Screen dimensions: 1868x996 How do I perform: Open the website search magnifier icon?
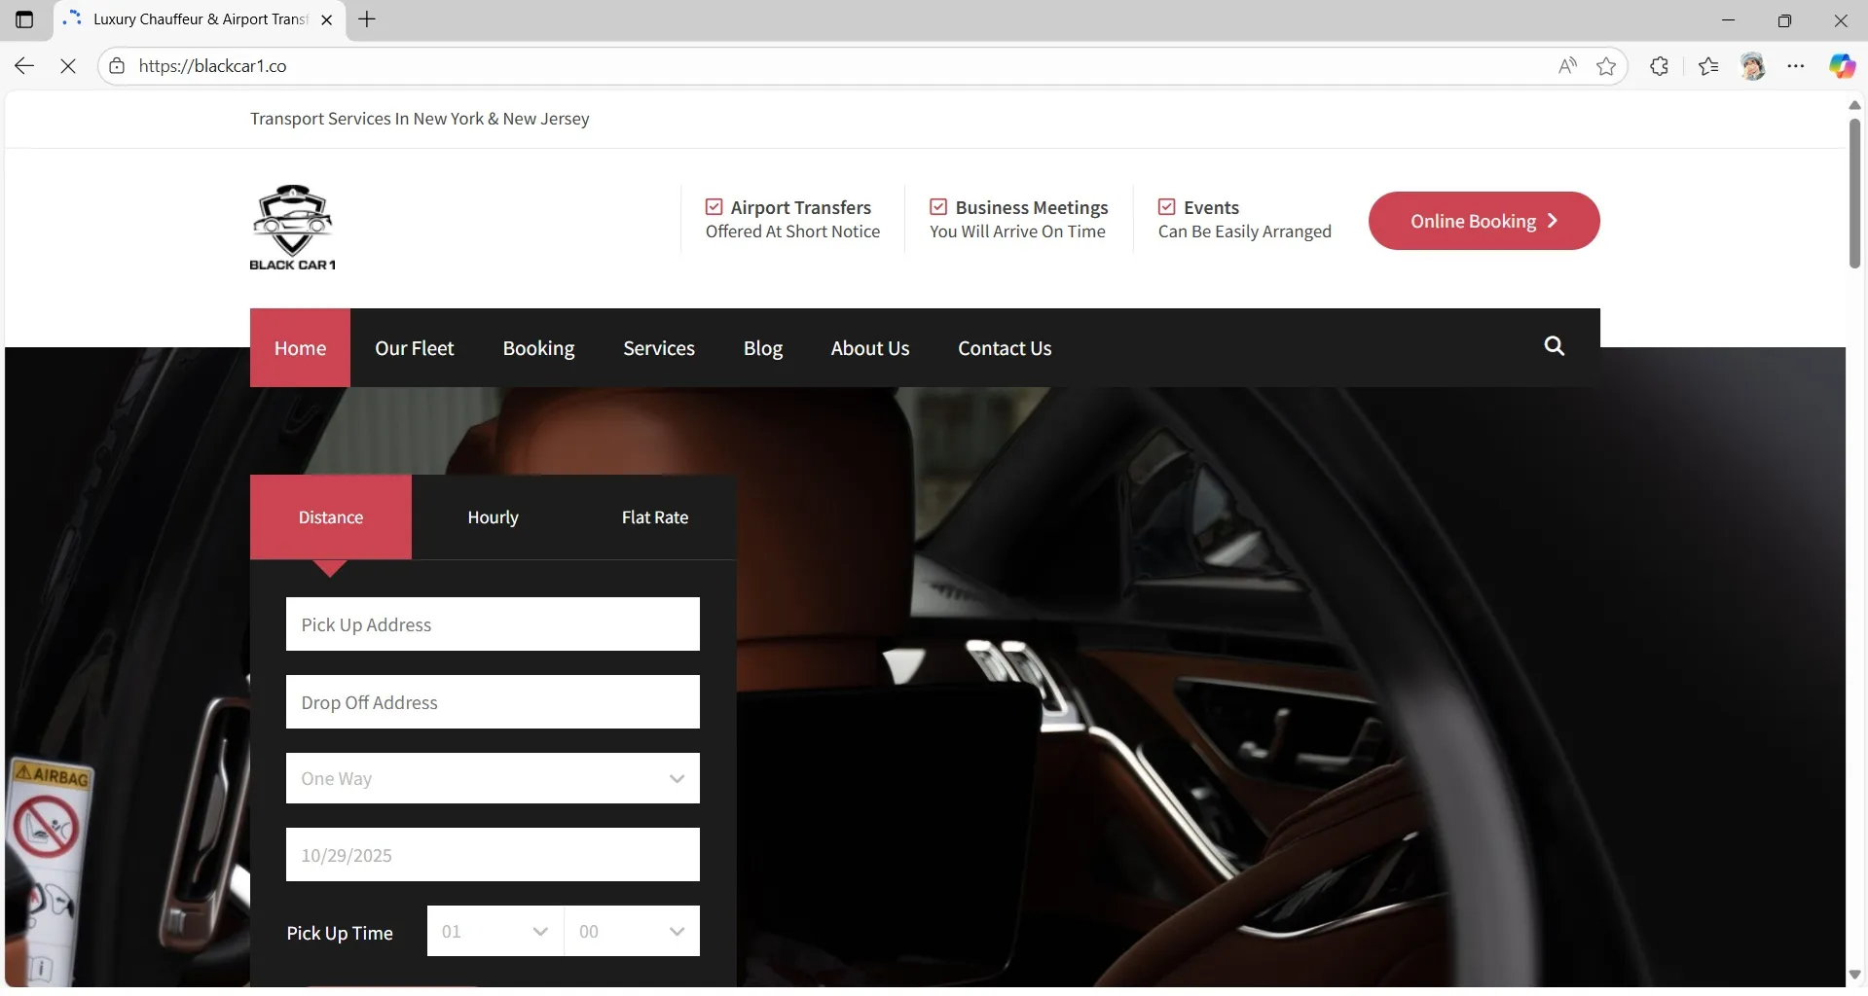click(x=1554, y=346)
